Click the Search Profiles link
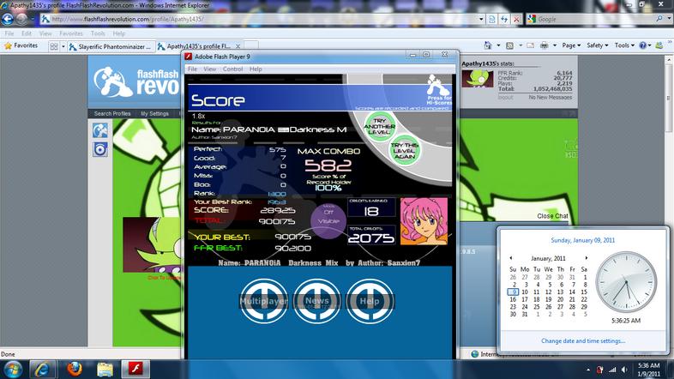The image size is (674, 379). (112, 113)
